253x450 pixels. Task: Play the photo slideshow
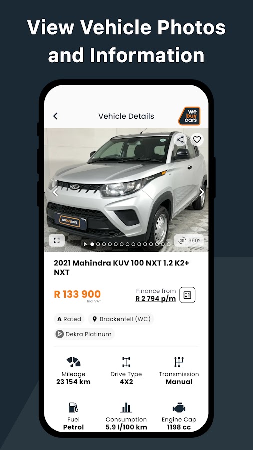point(85,244)
